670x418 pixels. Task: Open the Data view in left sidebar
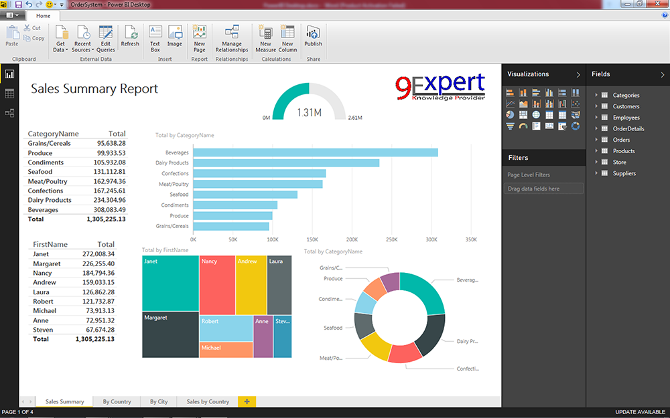9,94
